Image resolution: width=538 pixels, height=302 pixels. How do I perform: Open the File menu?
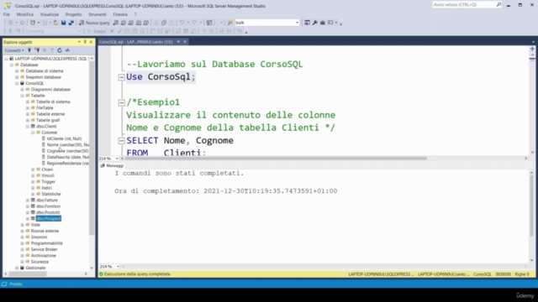(x=7, y=14)
